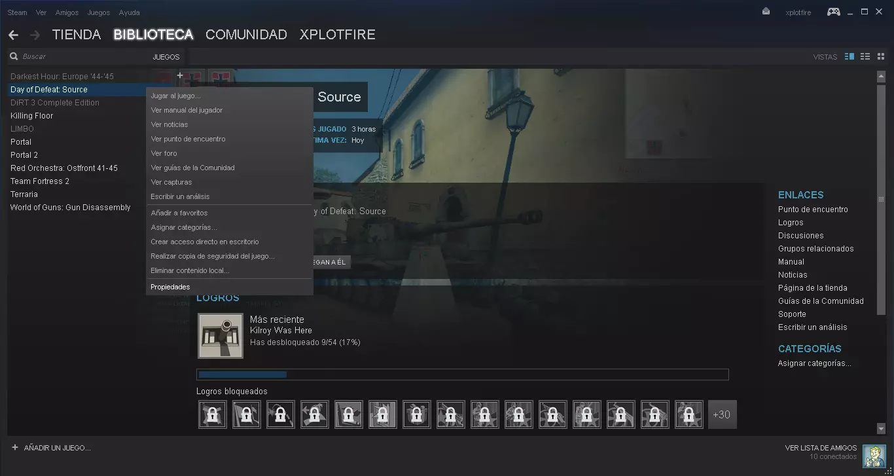
Task: Open the Ver menu
Action: 41,12
